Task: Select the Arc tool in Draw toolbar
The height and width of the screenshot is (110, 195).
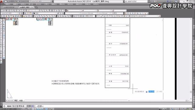Action: point(1,31)
